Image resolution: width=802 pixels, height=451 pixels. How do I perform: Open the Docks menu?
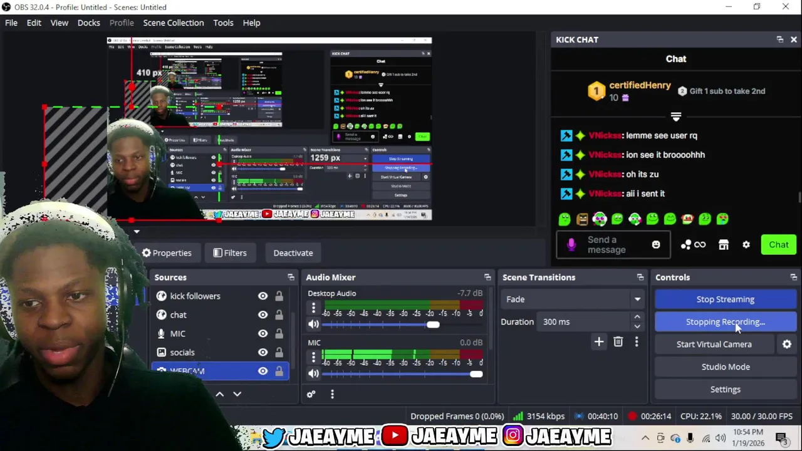pos(88,23)
